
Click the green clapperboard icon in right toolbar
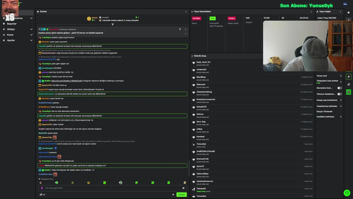349,92
